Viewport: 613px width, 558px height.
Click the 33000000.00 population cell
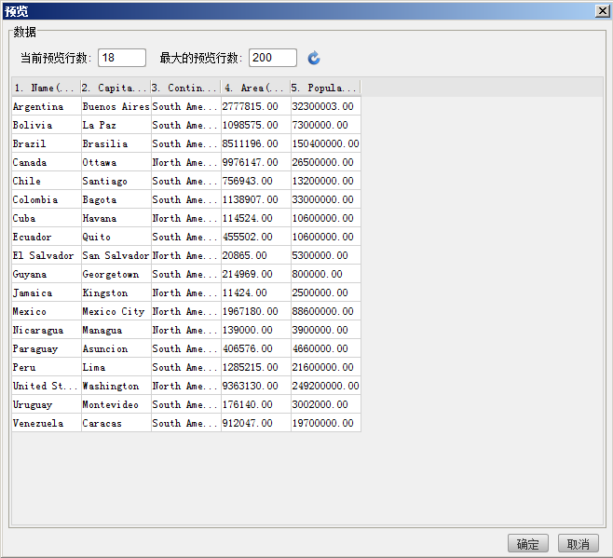[326, 199]
